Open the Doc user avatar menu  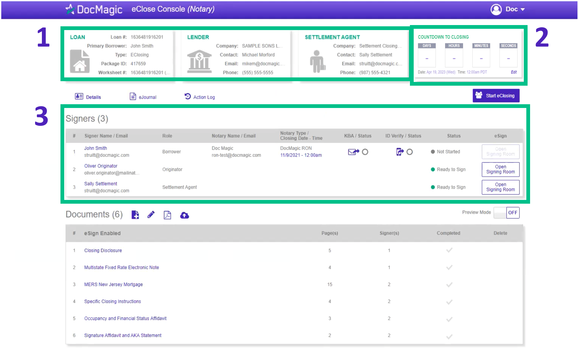tap(496, 10)
